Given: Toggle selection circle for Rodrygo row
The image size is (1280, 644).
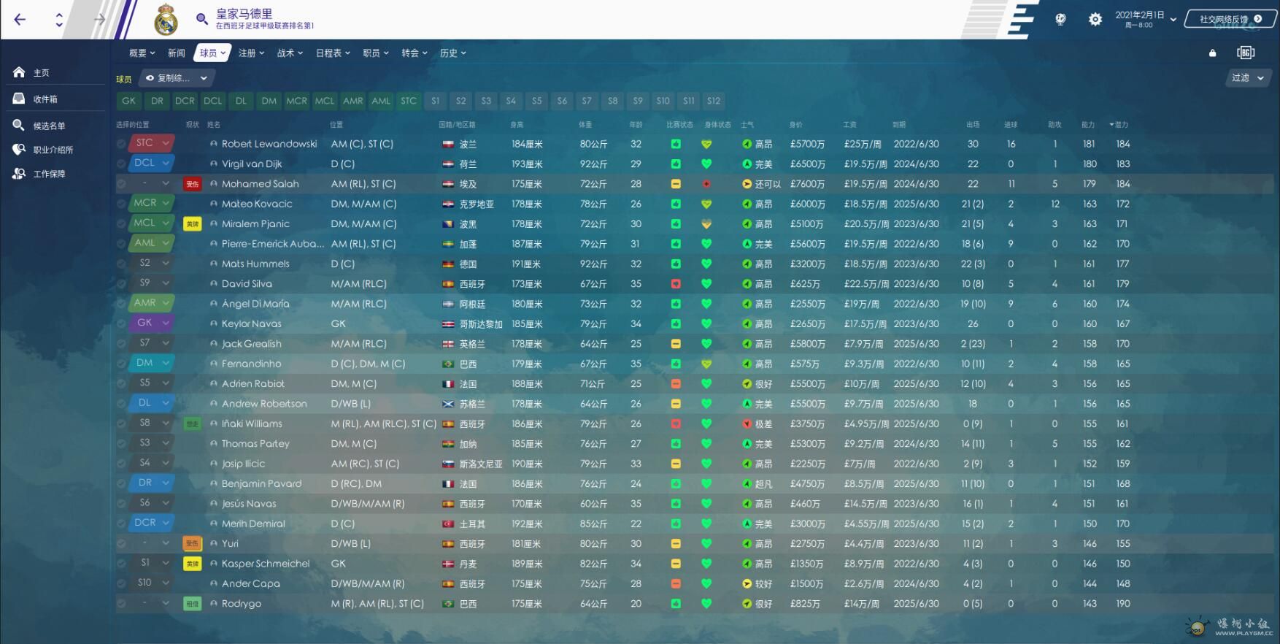Looking at the screenshot, I should click(x=121, y=604).
